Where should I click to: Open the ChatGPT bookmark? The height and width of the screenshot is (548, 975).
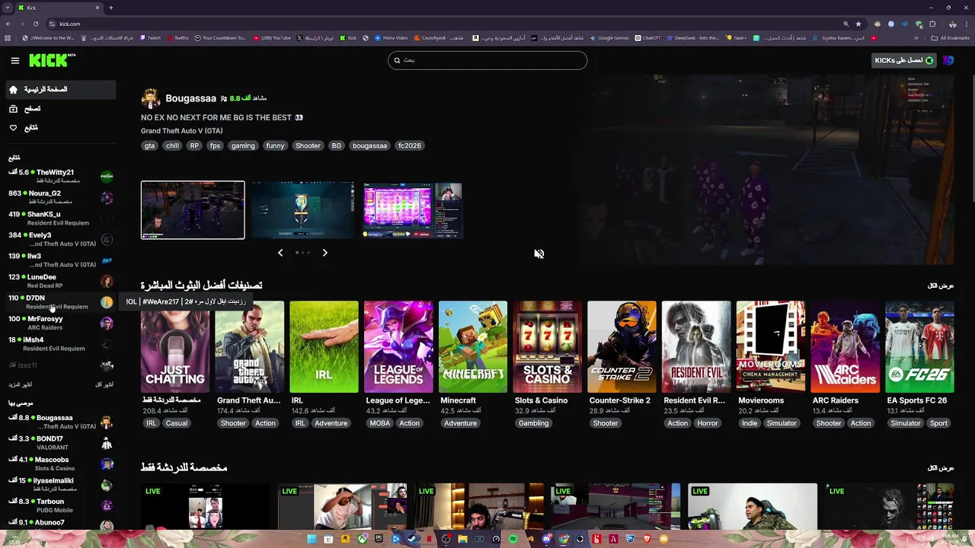click(648, 38)
